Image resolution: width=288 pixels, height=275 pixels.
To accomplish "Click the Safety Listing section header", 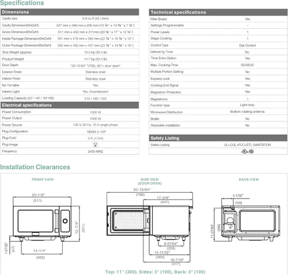I will pos(218,138).
